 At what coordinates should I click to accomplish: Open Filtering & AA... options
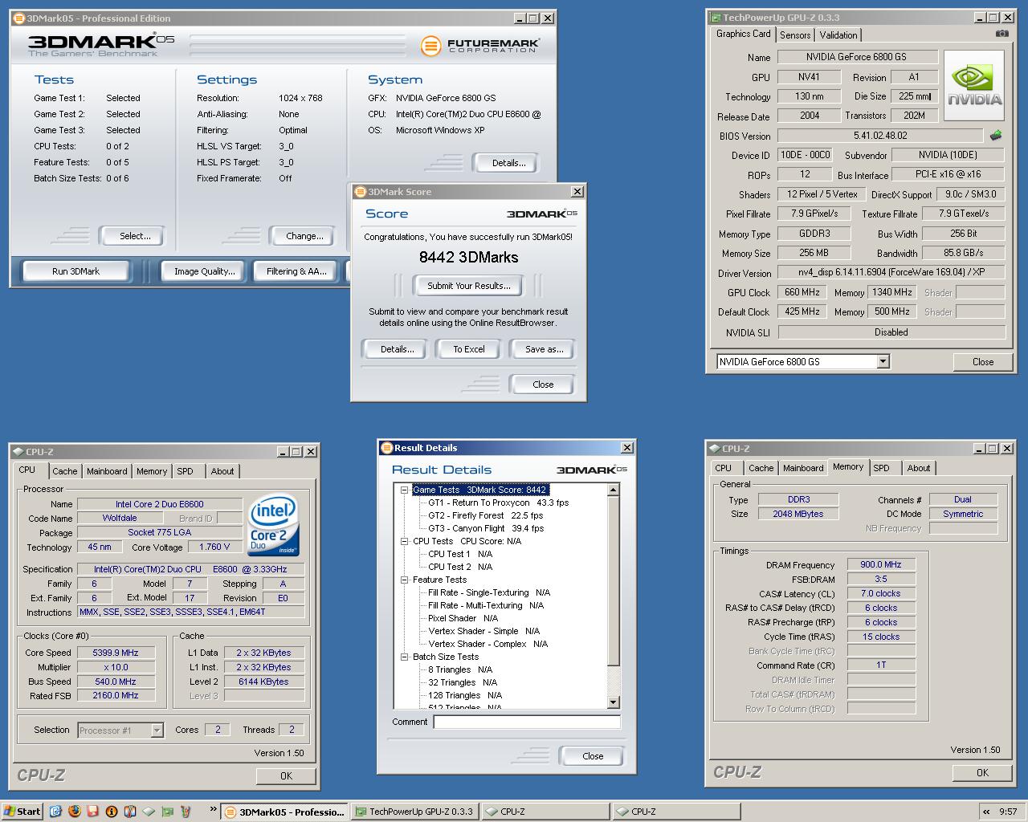click(296, 271)
